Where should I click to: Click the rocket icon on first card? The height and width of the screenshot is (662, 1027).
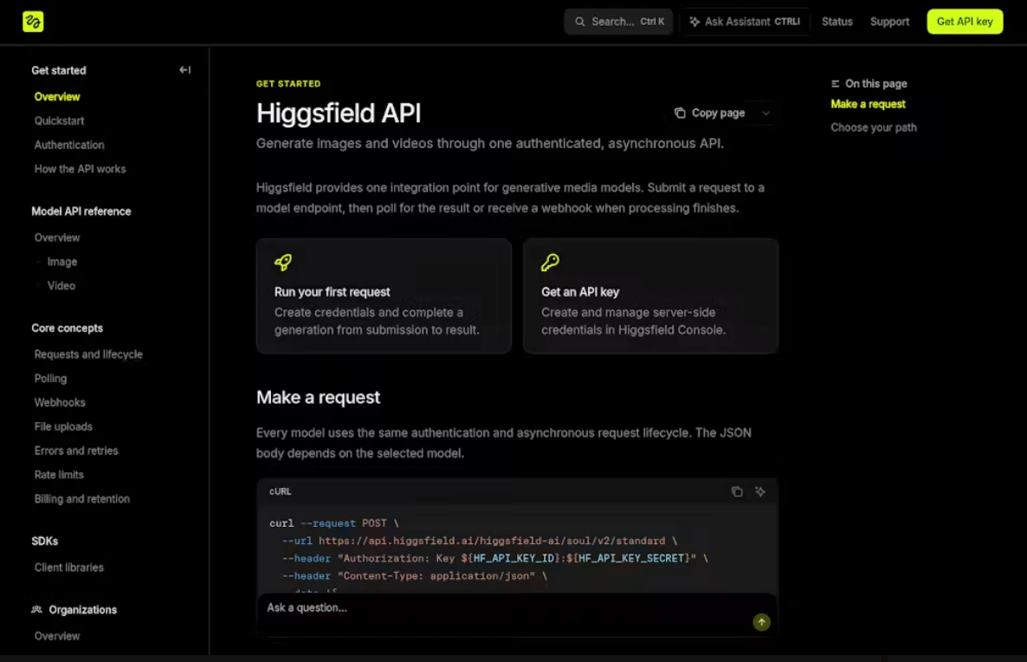pyautogui.click(x=283, y=263)
